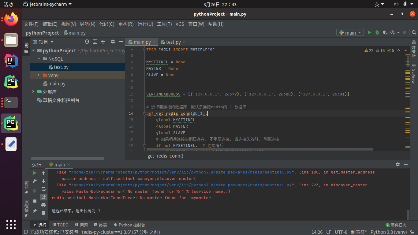
Task: Expand the venv folder
Action: pyautogui.click(x=39, y=75)
